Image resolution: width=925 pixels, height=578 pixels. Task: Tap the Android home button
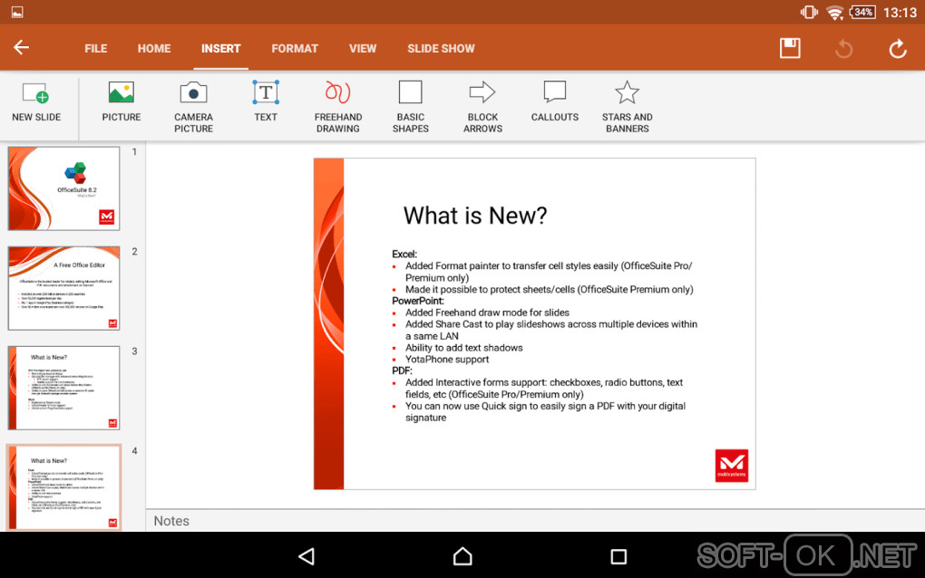pos(462,556)
